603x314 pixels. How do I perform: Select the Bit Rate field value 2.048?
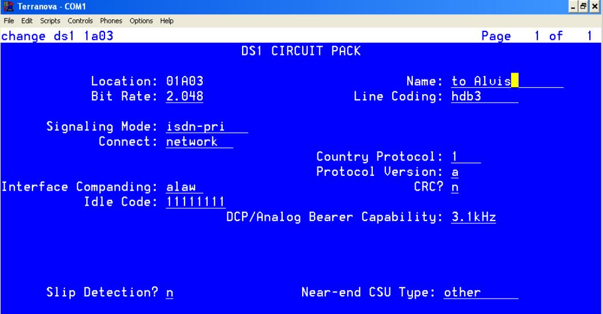click(184, 96)
